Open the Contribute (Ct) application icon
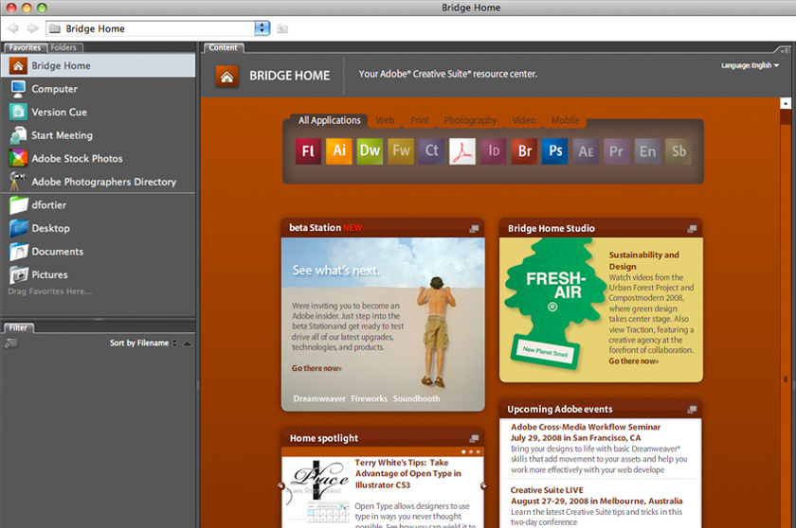796x528 pixels. 431,151
